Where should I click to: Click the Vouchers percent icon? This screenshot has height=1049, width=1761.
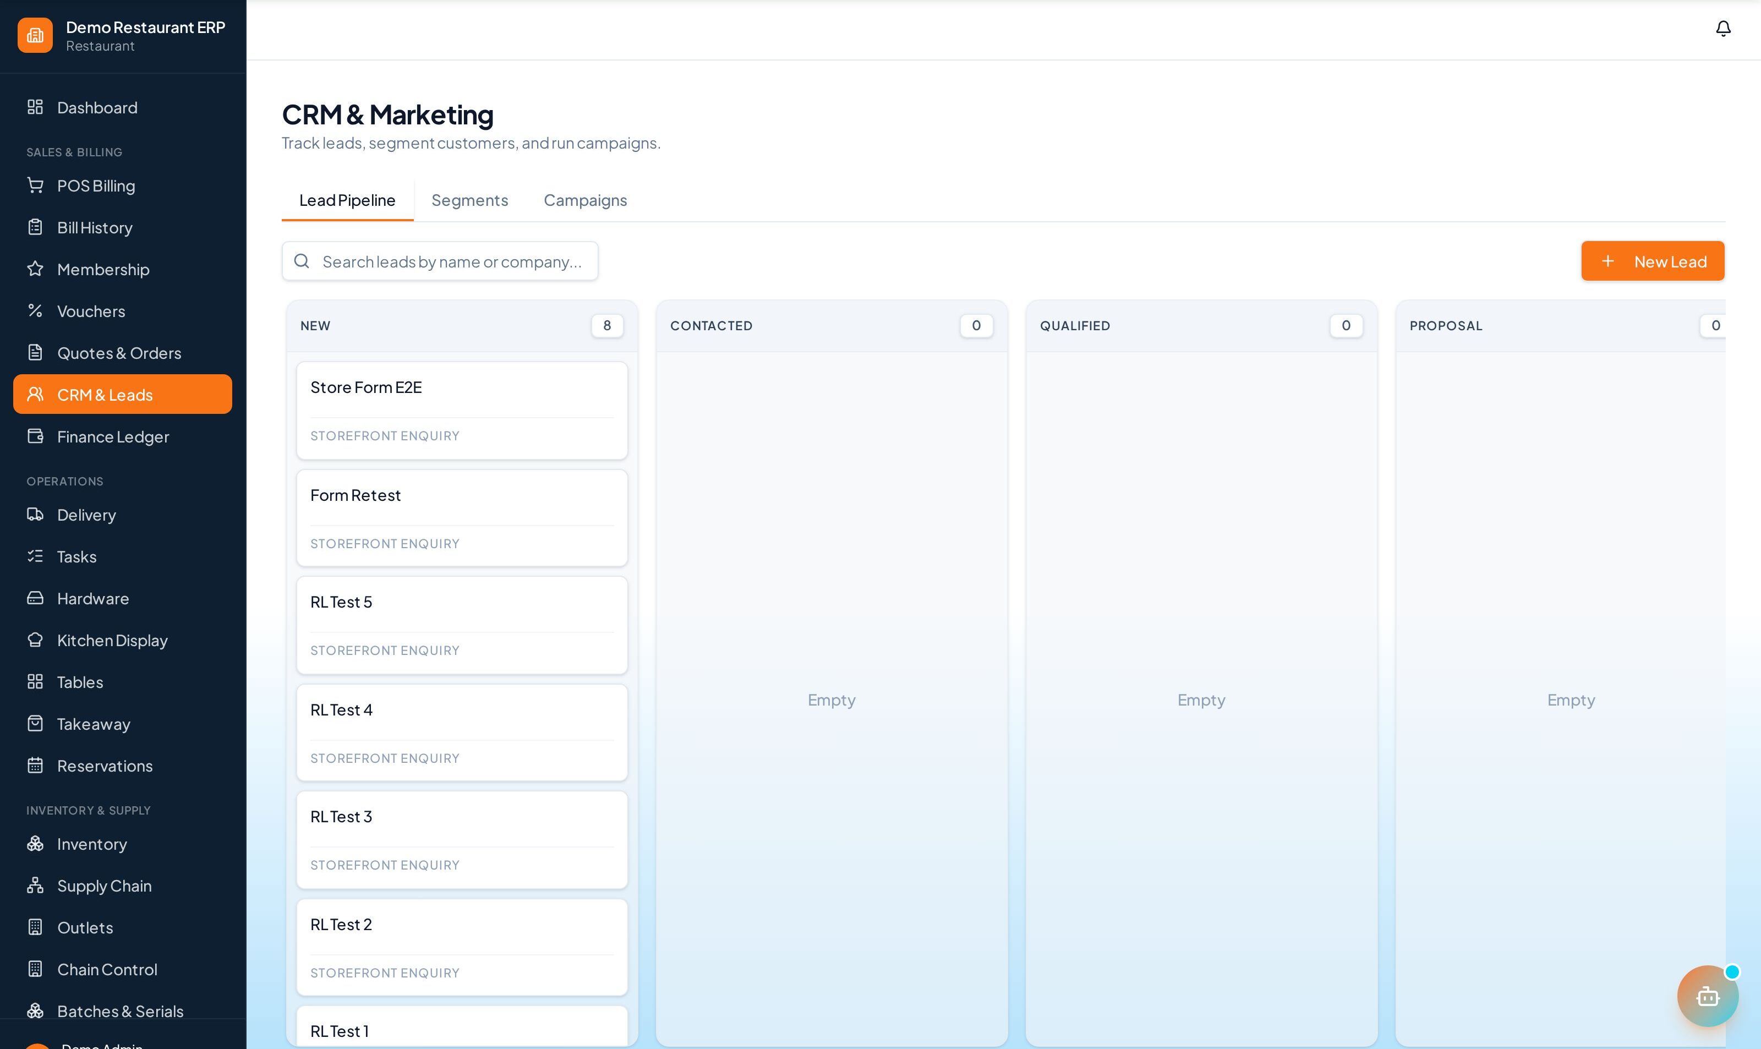pyautogui.click(x=35, y=310)
